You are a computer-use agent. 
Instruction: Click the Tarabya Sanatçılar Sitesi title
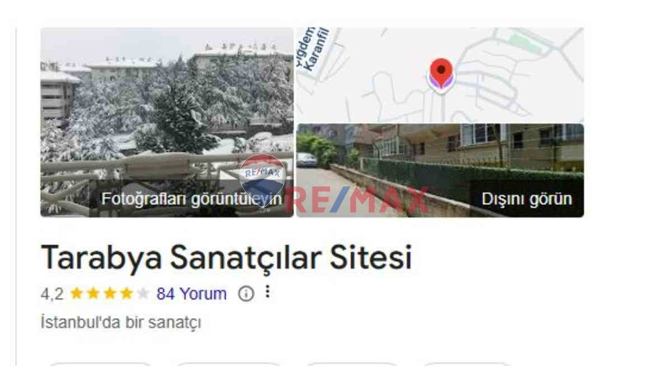tap(226, 257)
